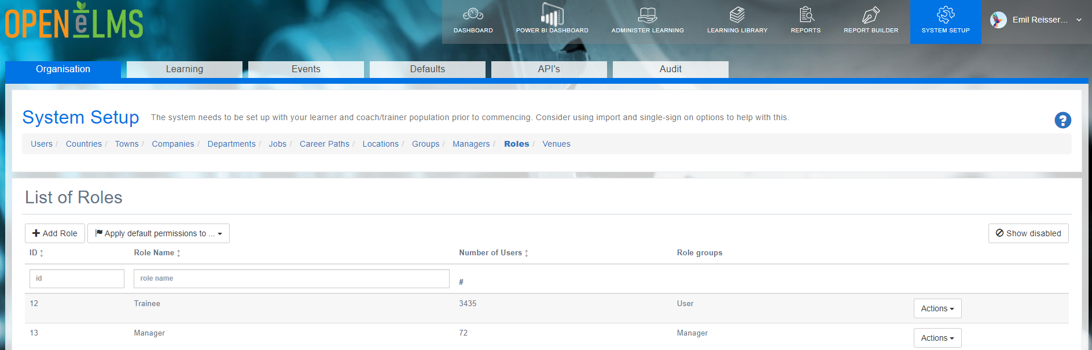Open the Administer Learning icon
The width and height of the screenshot is (1092, 350).
(x=648, y=14)
